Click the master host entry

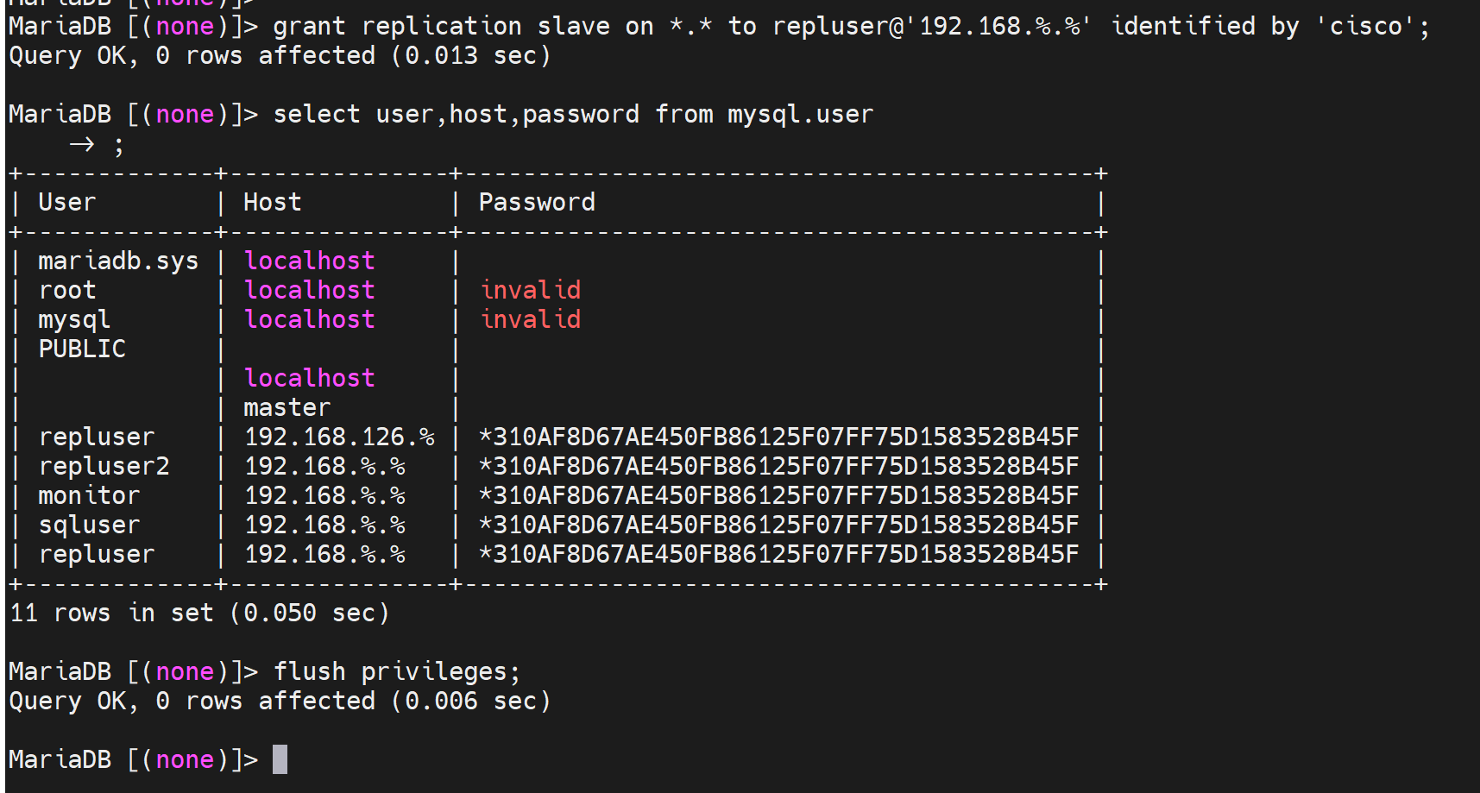tap(287, 407)
